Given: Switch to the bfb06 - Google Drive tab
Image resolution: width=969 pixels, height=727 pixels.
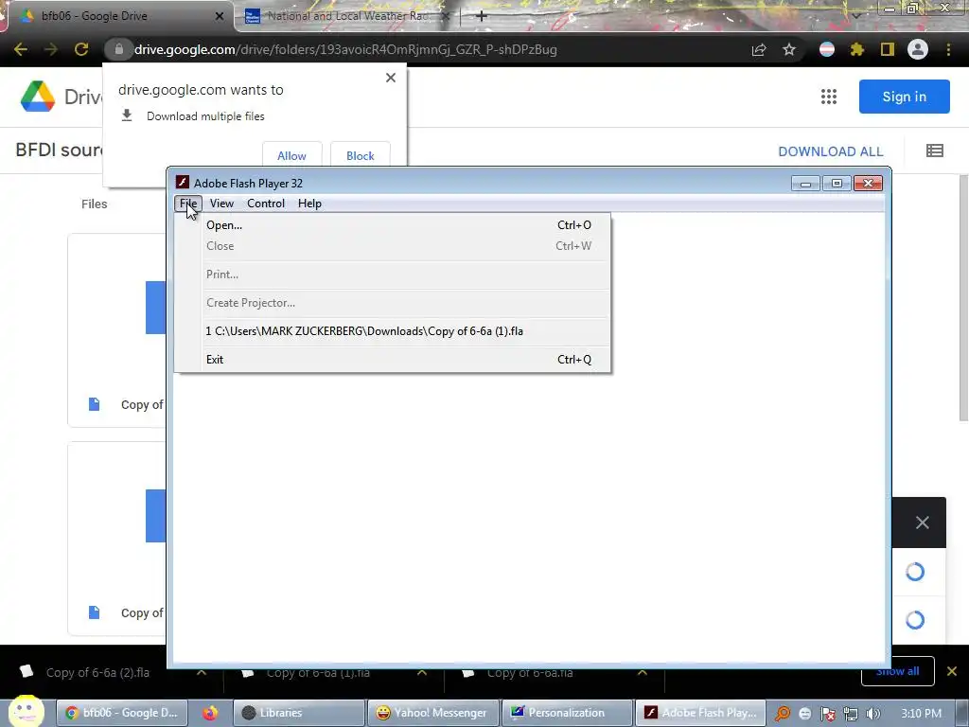Looking at the screenshot, I should click(x=120, y=16).
